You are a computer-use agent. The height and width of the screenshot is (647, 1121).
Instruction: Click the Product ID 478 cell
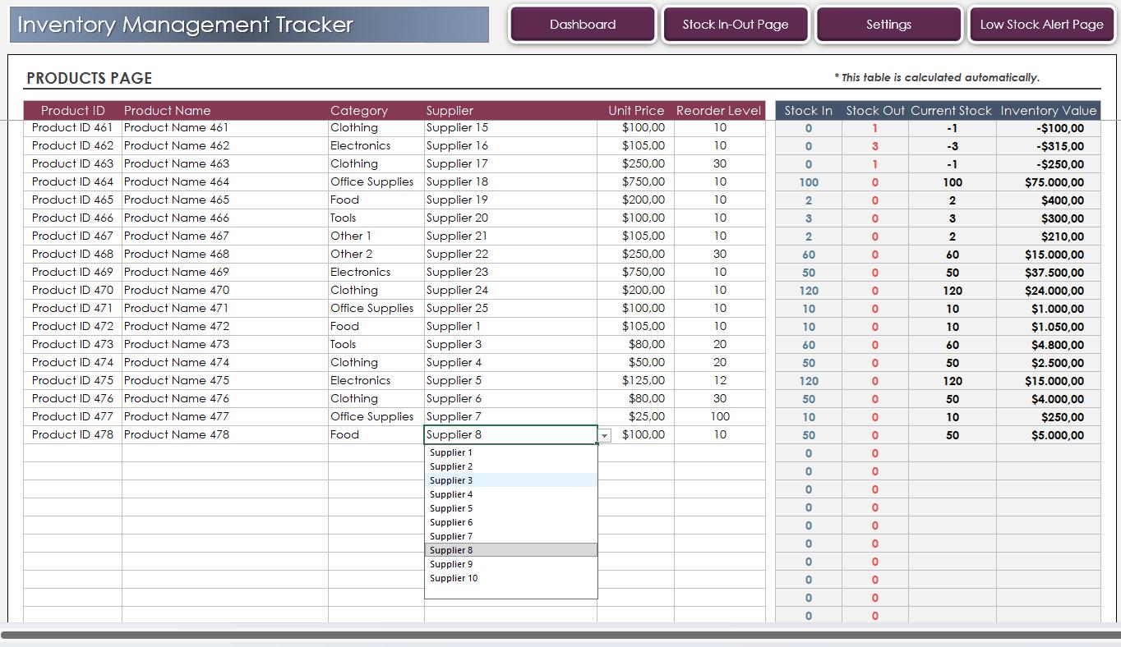click(x=73, y=434)
